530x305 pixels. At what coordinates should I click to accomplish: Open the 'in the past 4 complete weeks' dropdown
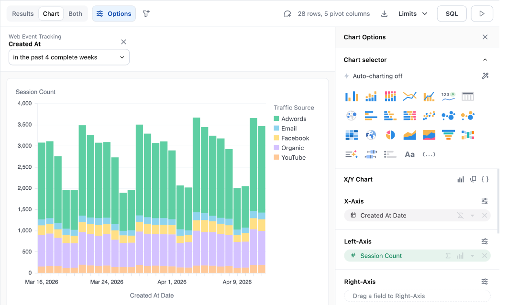69,57
